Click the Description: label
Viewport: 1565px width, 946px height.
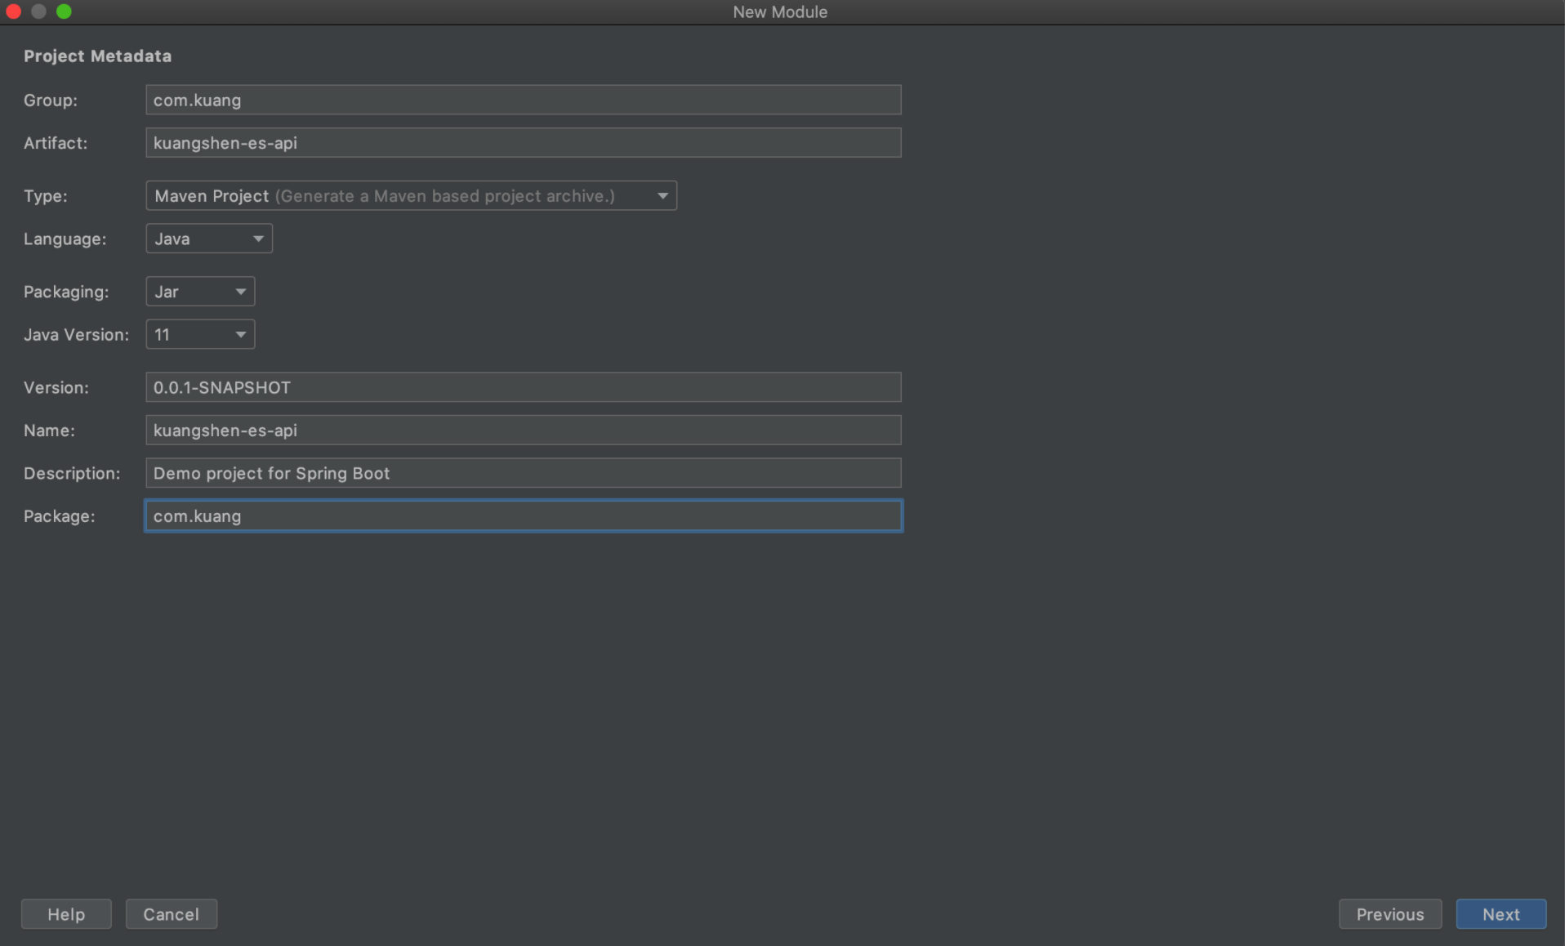pyautogui.click(x=72, y=473)
